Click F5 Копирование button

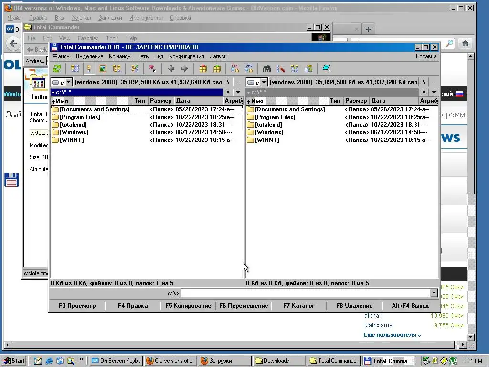tap(188, 306)
